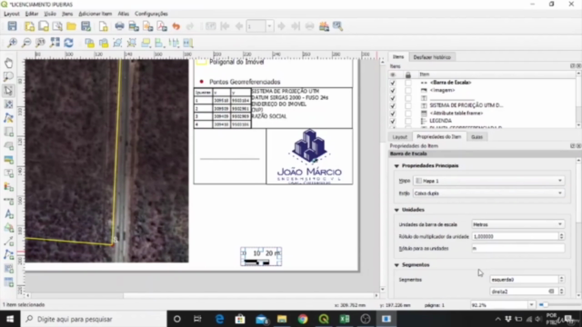
Task: Duplicate the current layout
Action: click(x=44, y=26)
